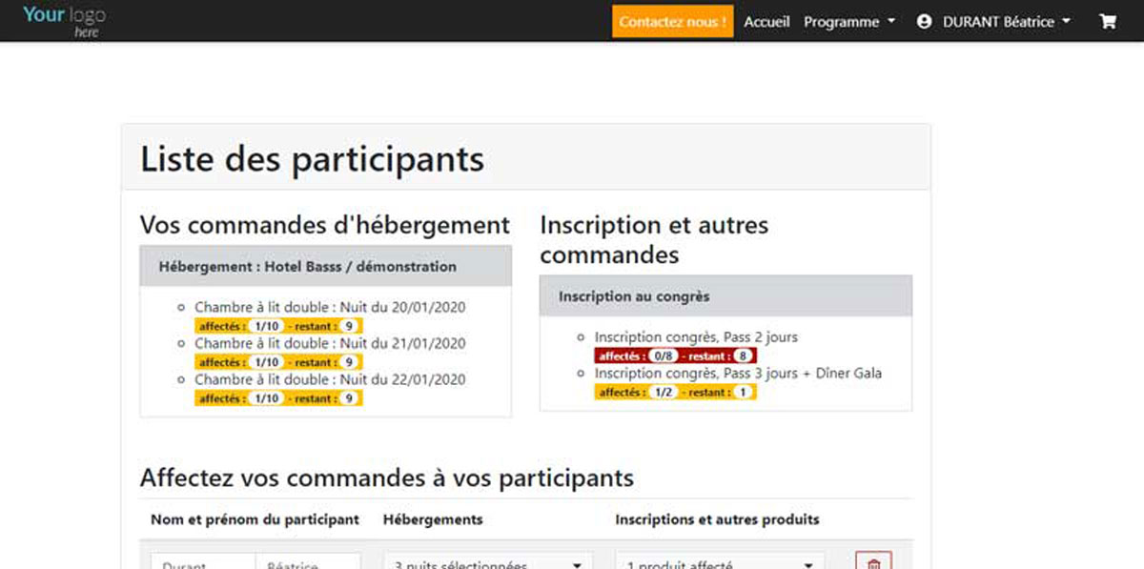
Task: Click "Inscription congrès, Pass 3 jours + Dîner Gala"
Action: 738,374
